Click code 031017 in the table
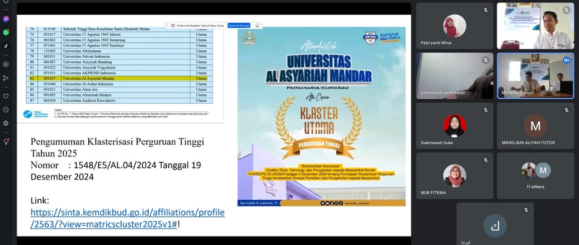This screenshot has height=245, width=579. (50, 34)
